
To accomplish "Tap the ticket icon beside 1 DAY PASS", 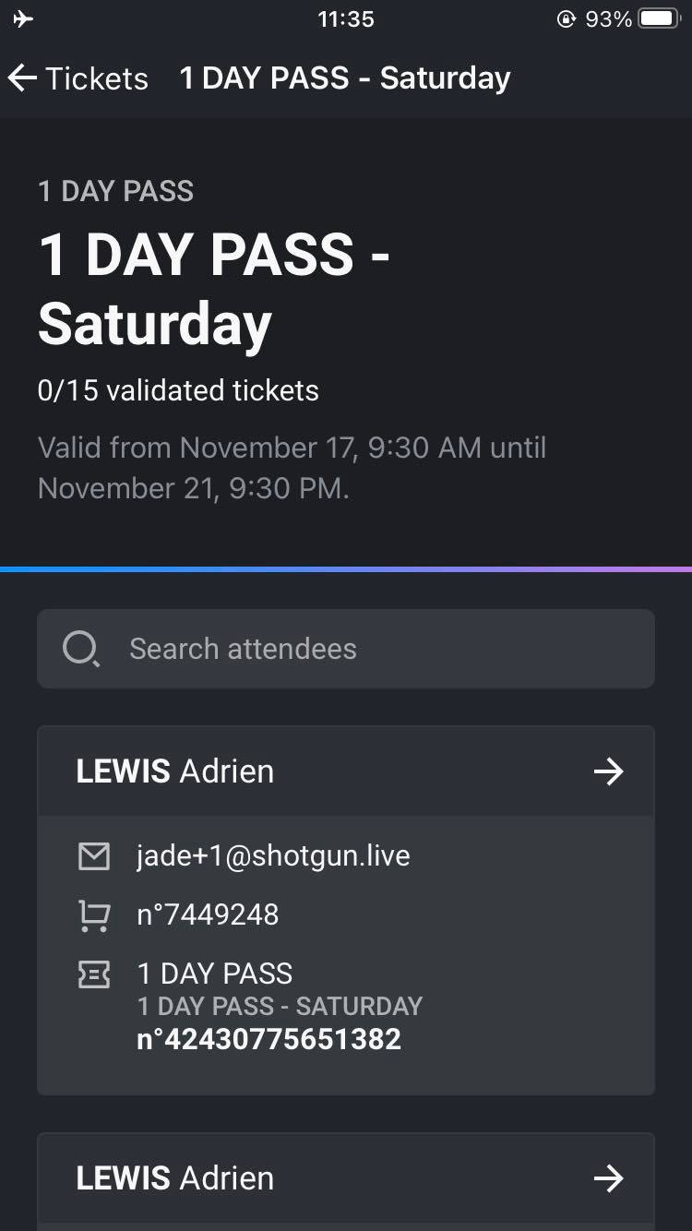I will pos(94,974).
